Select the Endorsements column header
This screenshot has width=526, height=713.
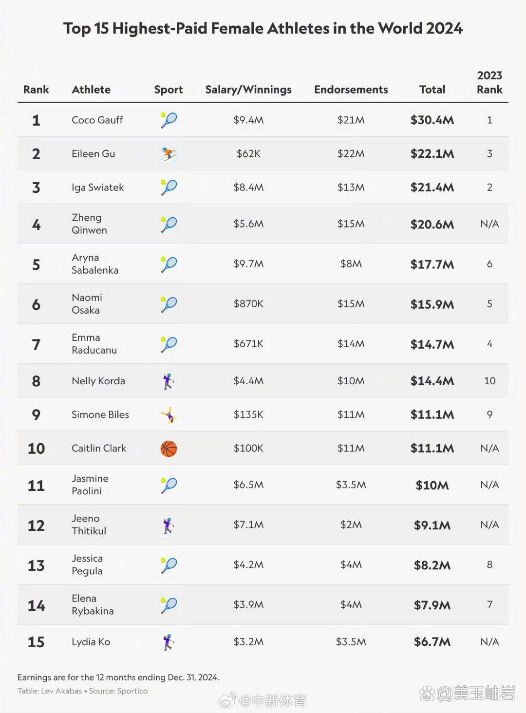pos(351,90)
